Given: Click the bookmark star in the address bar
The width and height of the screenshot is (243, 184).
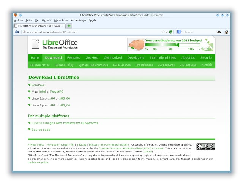Looking at the screenshot, I should 163,32.
